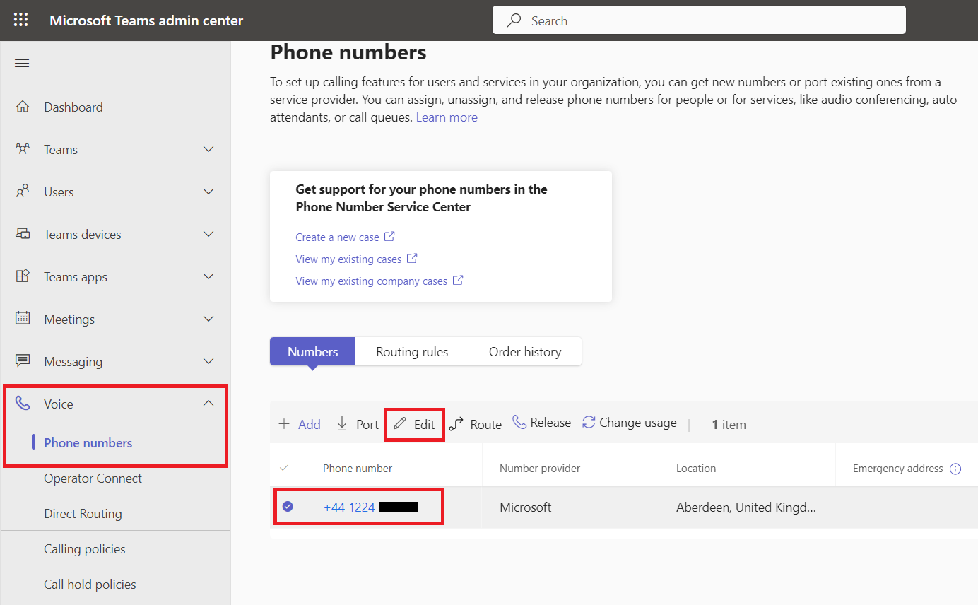Screen dimensions: 978x605
Task: Click the Add button label
Action: pos(310,425)
